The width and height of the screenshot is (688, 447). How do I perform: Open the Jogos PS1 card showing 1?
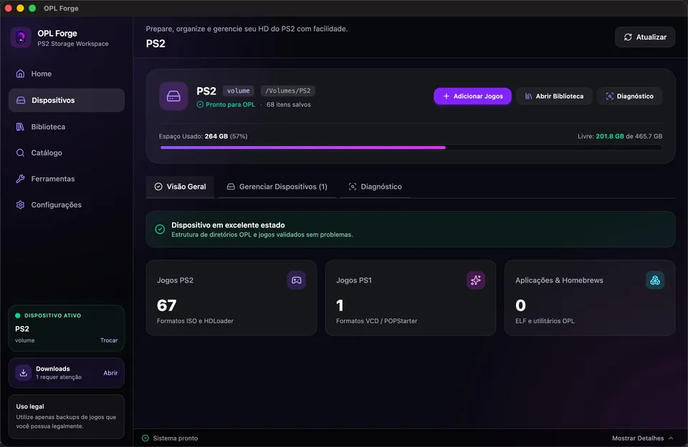pos(411,298)
